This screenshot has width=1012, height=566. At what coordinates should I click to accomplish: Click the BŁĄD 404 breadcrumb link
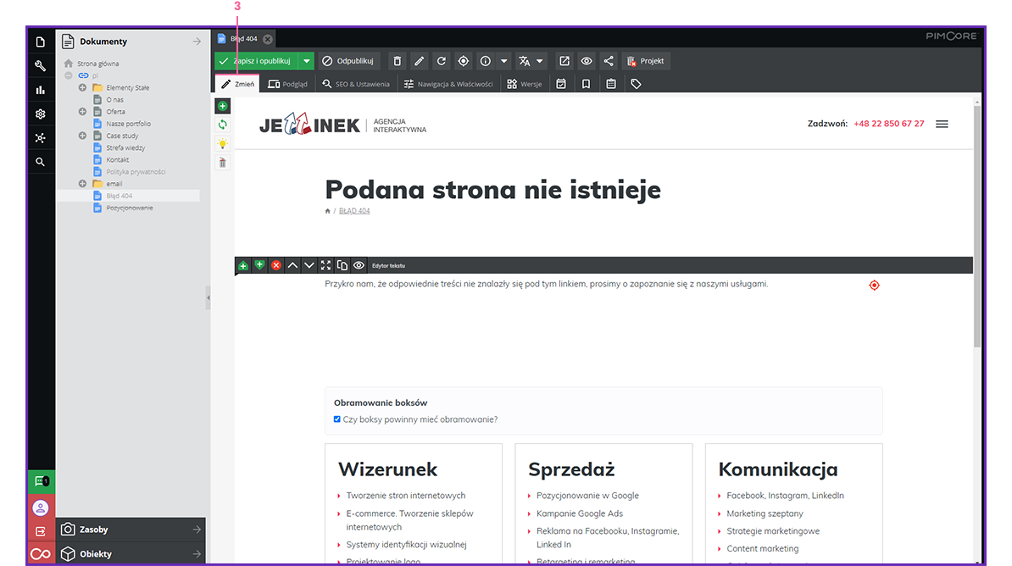(x=354, y=211)
